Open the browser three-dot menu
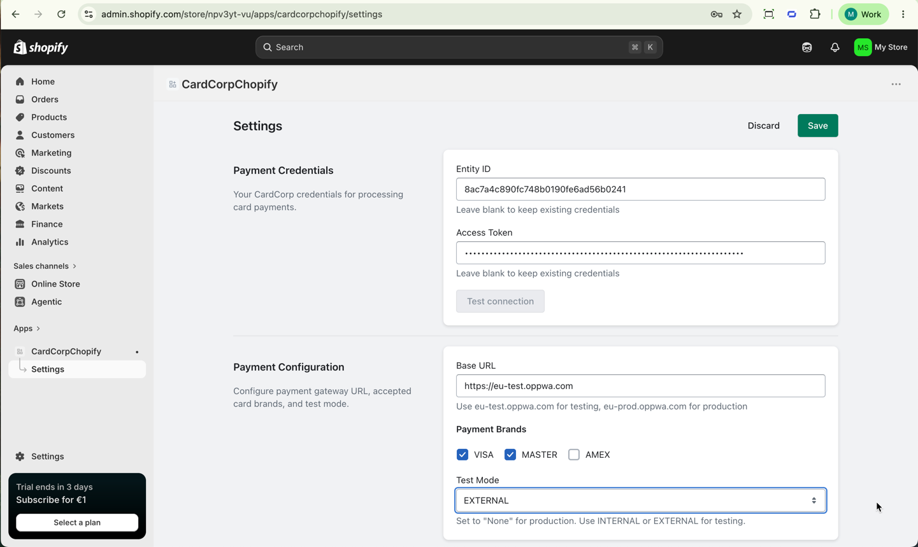 click(903, 14)
